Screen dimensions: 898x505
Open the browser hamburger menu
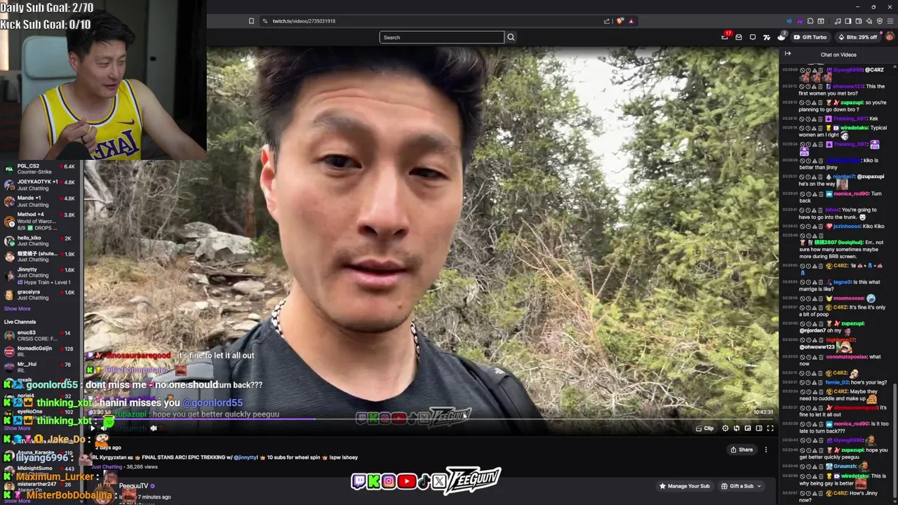(x=890, y=21)
